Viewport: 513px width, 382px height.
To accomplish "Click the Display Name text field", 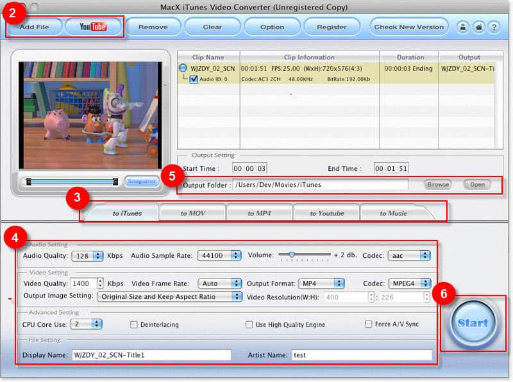I will click(x=151, y=354).
